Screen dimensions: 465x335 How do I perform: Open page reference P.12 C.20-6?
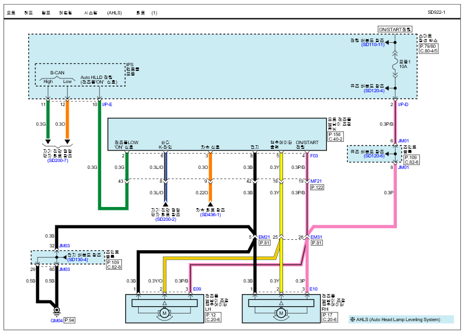213,317
